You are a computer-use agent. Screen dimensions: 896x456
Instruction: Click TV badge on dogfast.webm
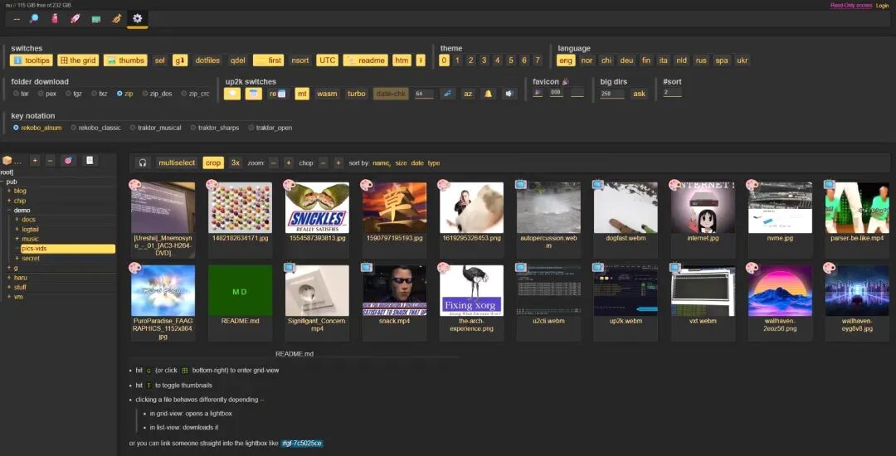pos(597,184)
